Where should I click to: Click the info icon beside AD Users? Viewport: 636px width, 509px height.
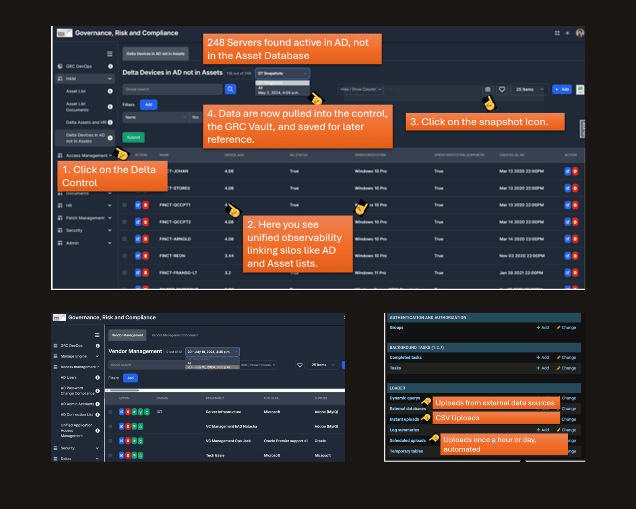click(x=97, y=377)
